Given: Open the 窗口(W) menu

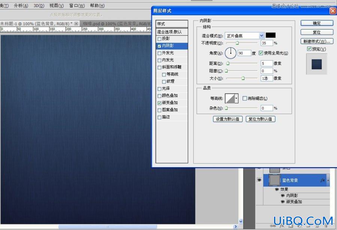Looking at the screenshot, I should 77,6.
